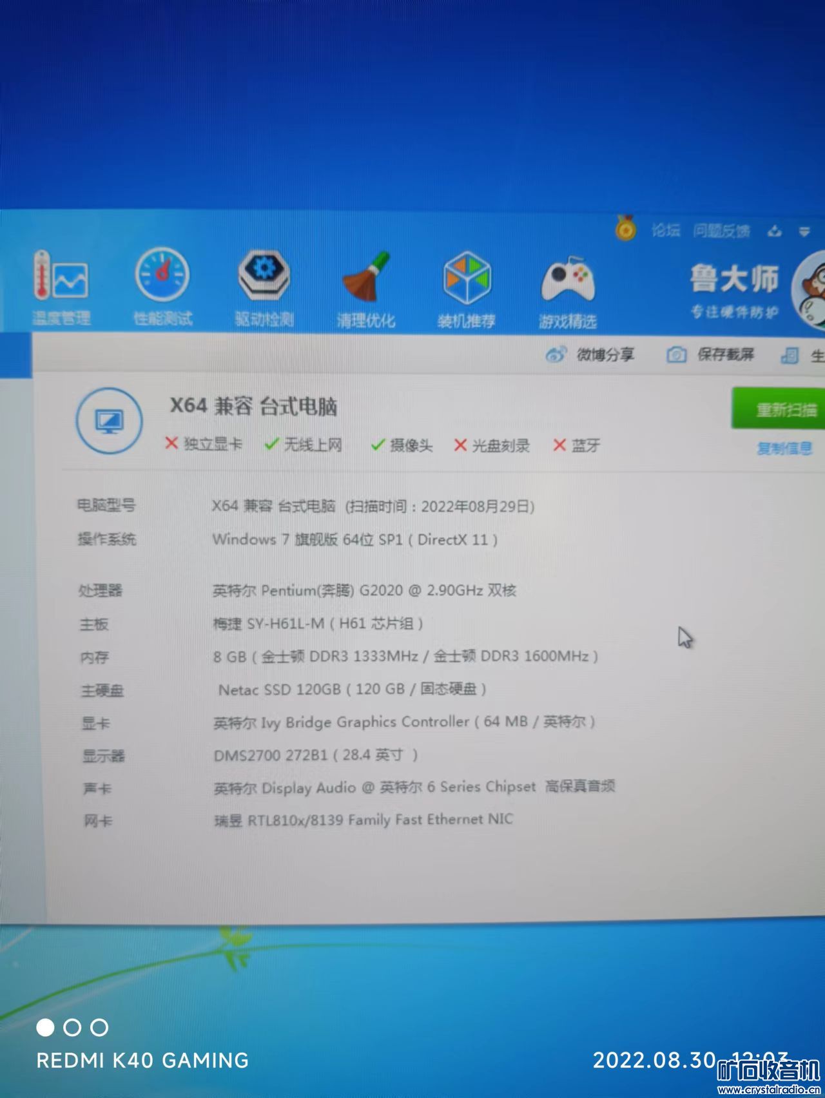Image resolution: width=825 pixels, height=1098 pixels.
Task: Open the 问题反馈 feedback link
Action: coord(722,231)
